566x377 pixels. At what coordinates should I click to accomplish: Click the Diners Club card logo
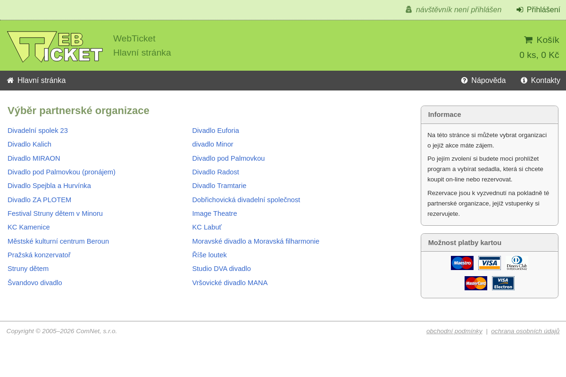pyautogui.click(x=517, y=263)
